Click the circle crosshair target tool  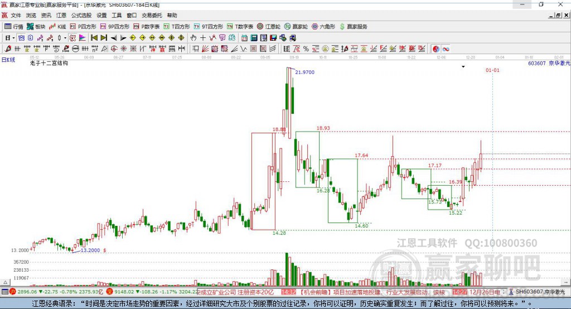[114, 49]
